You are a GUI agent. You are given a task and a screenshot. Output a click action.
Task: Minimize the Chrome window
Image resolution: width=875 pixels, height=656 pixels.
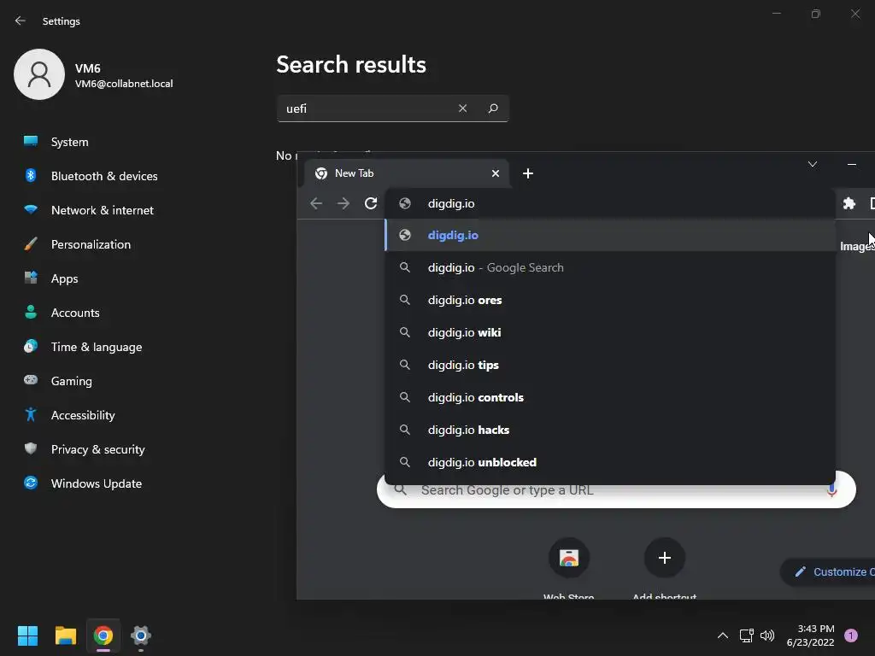852,164
